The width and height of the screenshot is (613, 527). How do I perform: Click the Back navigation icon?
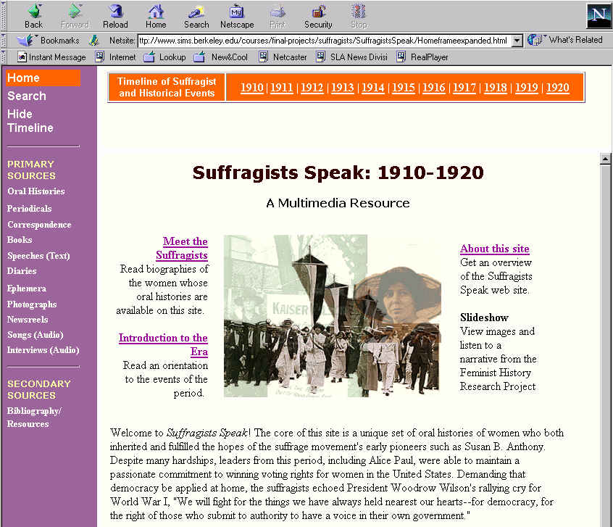click(x=34, y=12)
